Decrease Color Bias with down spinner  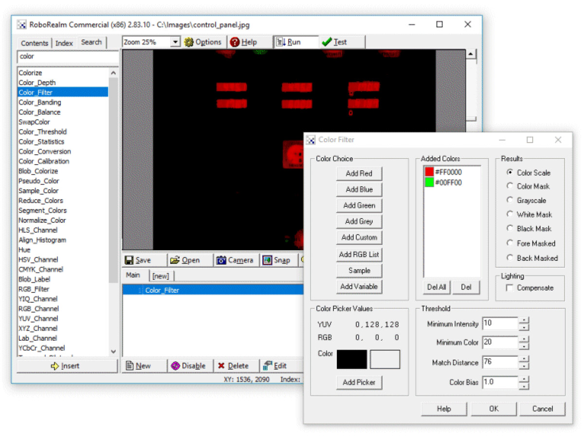tap(524, 386)
